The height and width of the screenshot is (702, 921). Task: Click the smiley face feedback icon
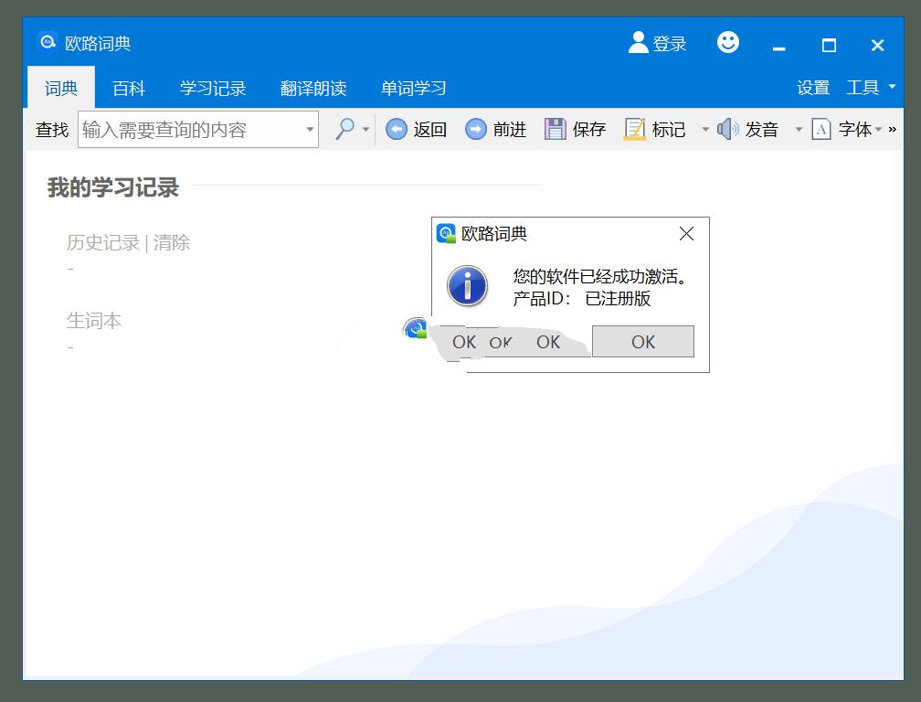(x=727, y=42)
